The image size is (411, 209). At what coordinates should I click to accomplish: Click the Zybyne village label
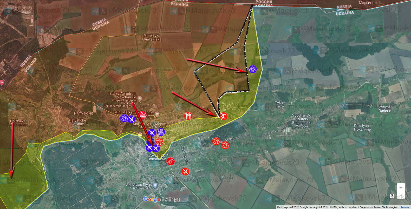[385, 109]
